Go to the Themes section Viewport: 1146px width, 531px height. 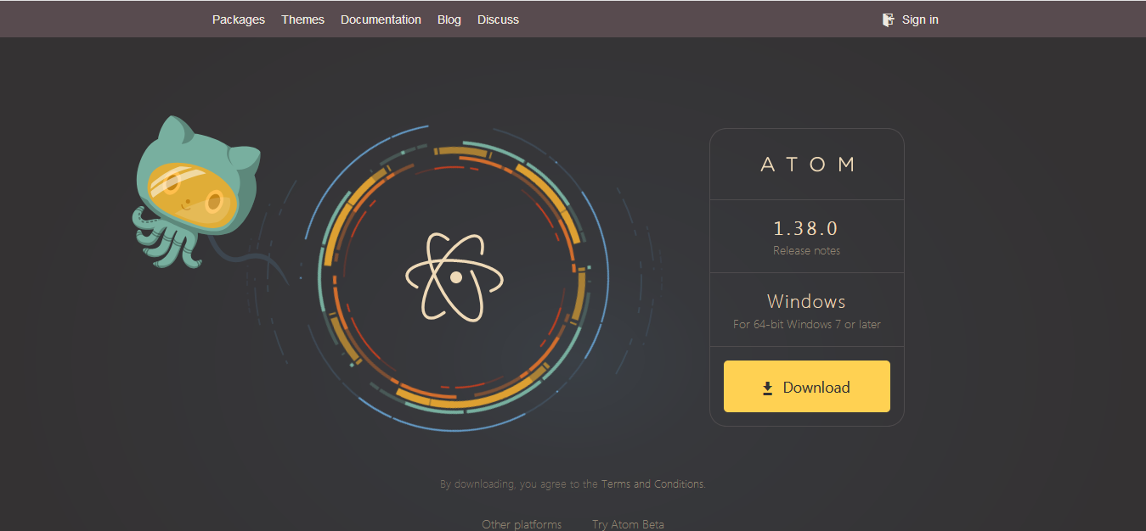pos(303,20)
